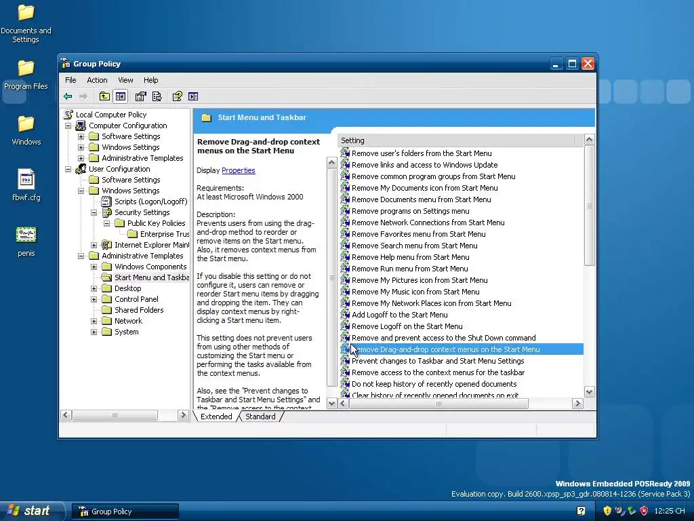Image resolution: width=694 pixels, height=521 pixels.
Task: Click the Back arrow toolbar icon
Action: [68, 96]
